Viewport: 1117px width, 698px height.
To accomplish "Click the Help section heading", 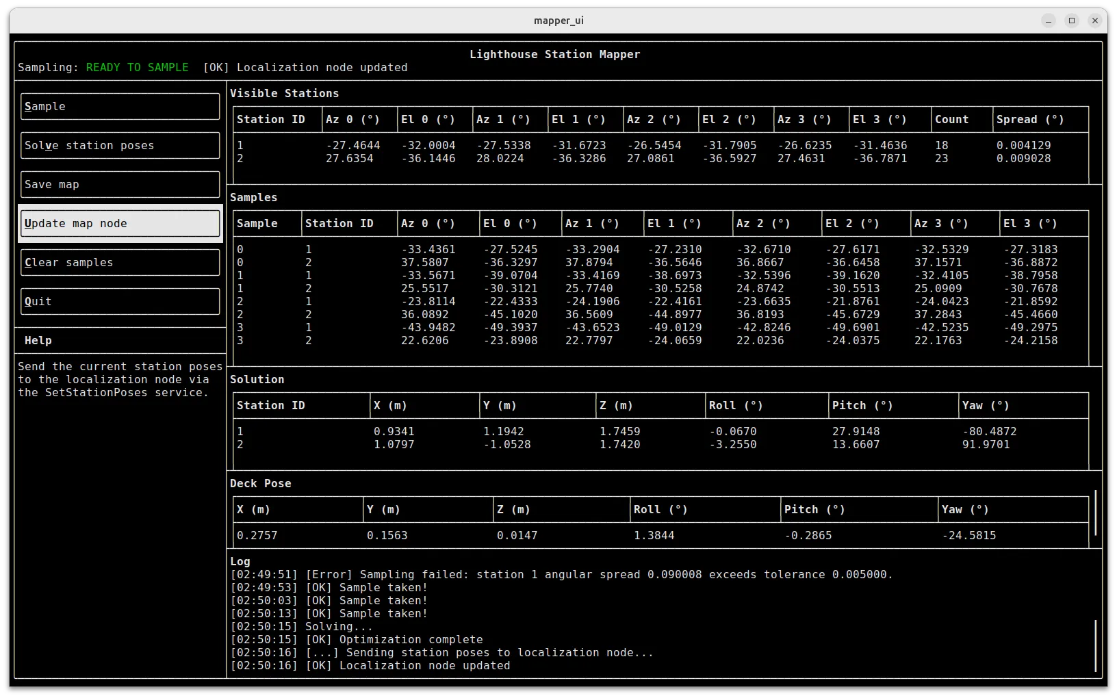I will tap(38, 341).
